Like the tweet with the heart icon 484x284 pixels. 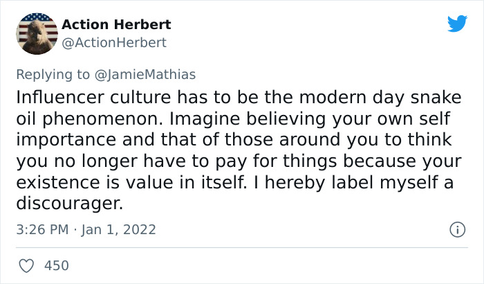point(27,265)
